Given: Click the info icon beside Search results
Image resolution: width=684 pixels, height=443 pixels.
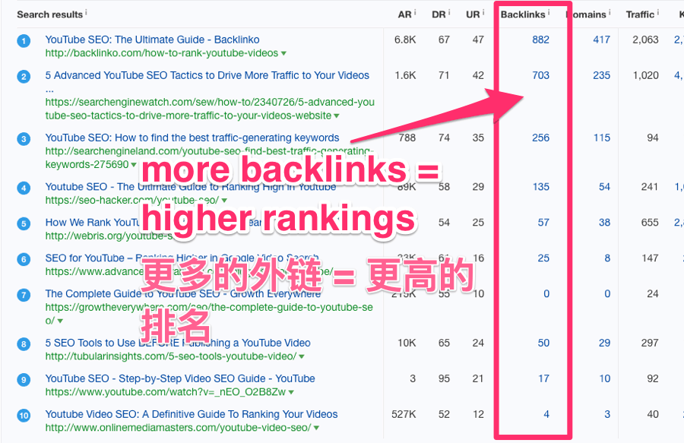Looking at the screenshot, I should [86, 12].
